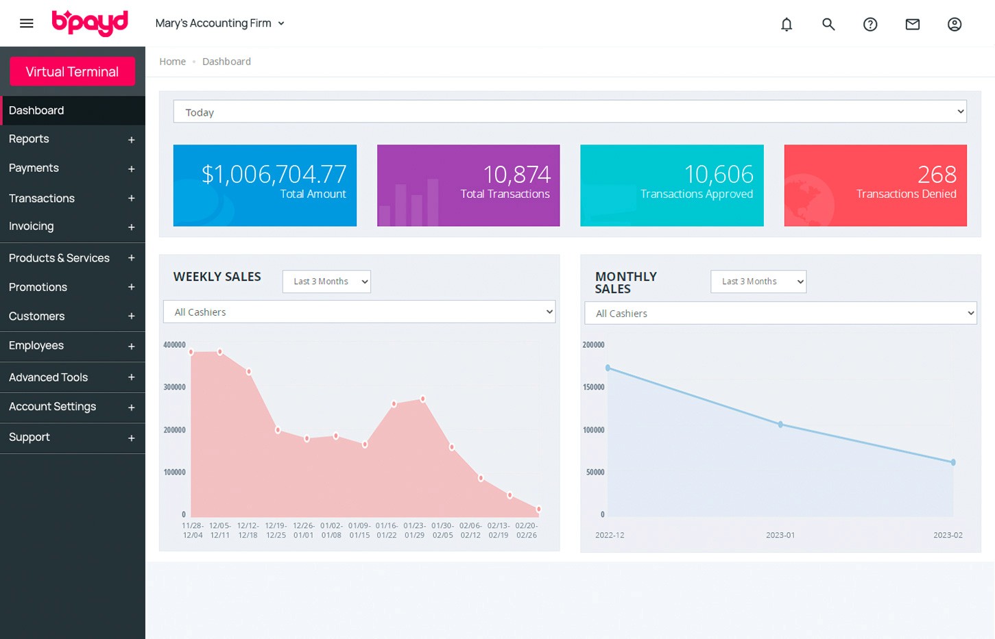995x639 pixels.
Task: Open the Account Settings sidebar menu
Action: tap(73, 407)
